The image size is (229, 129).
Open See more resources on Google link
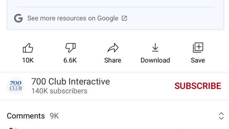point(73,18)
